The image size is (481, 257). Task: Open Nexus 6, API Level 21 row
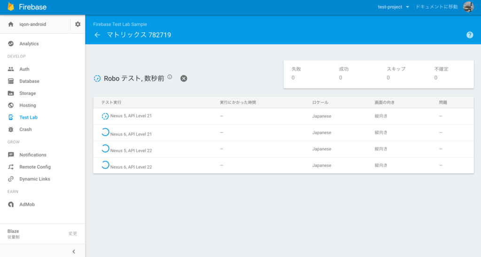click(x=283, y=133)
